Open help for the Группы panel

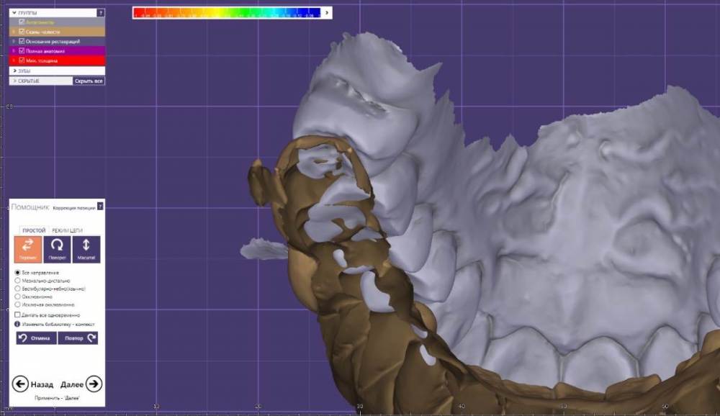click(101, 13)
